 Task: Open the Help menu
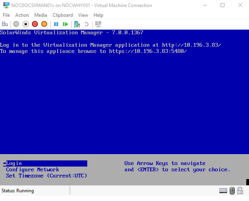tap(98, 15)
